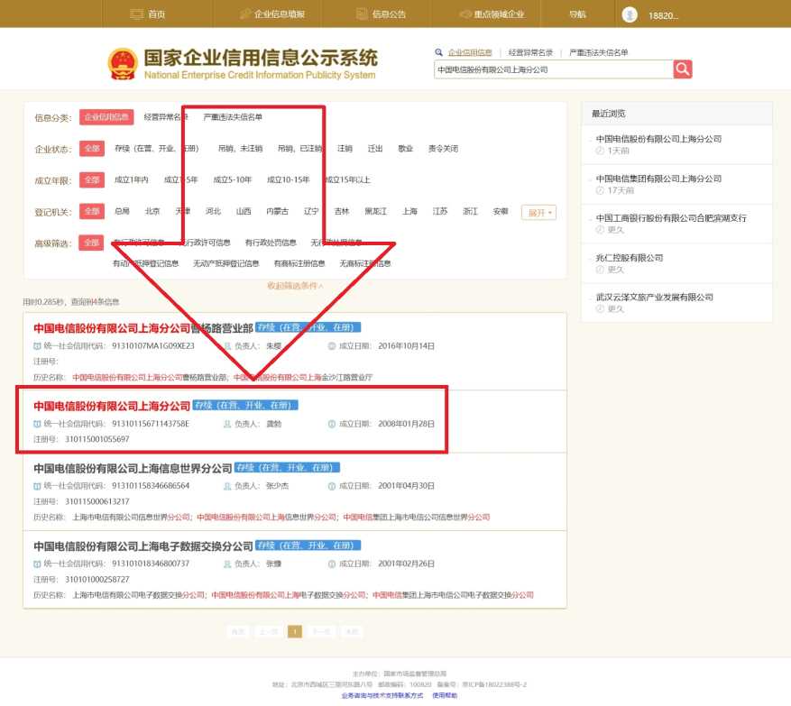The image size is (791, 706).
Task: Open 重点领域企业 navigation item
Action: [499, 14]
